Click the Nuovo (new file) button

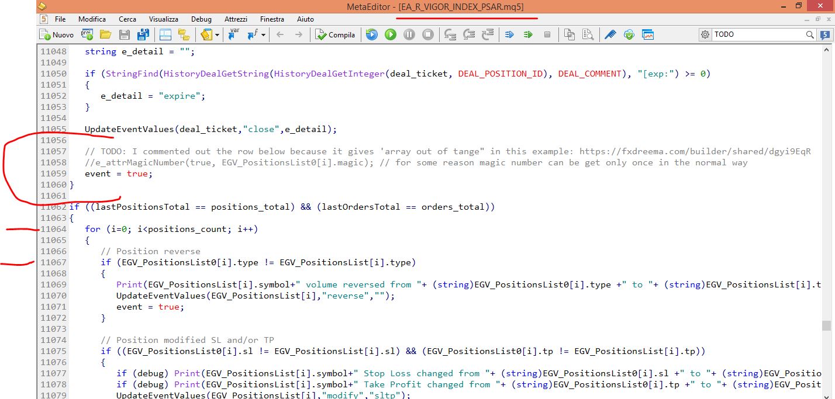[x=57, y=34]
